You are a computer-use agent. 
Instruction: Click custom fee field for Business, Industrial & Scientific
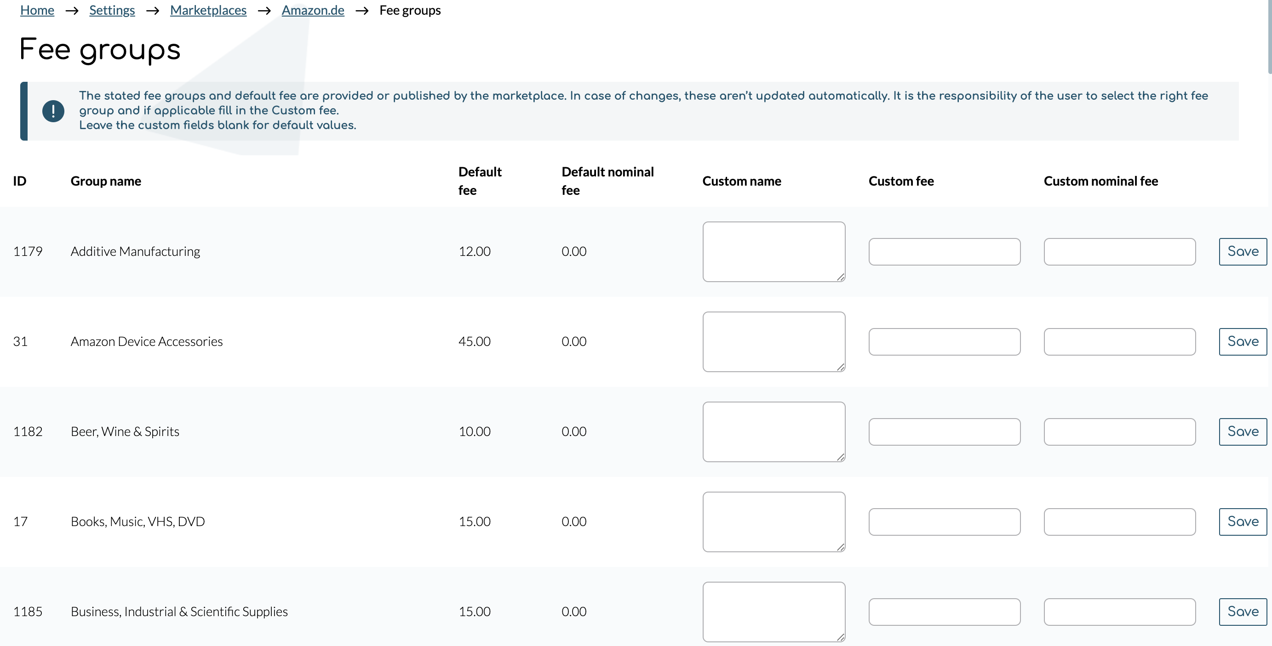944,612
